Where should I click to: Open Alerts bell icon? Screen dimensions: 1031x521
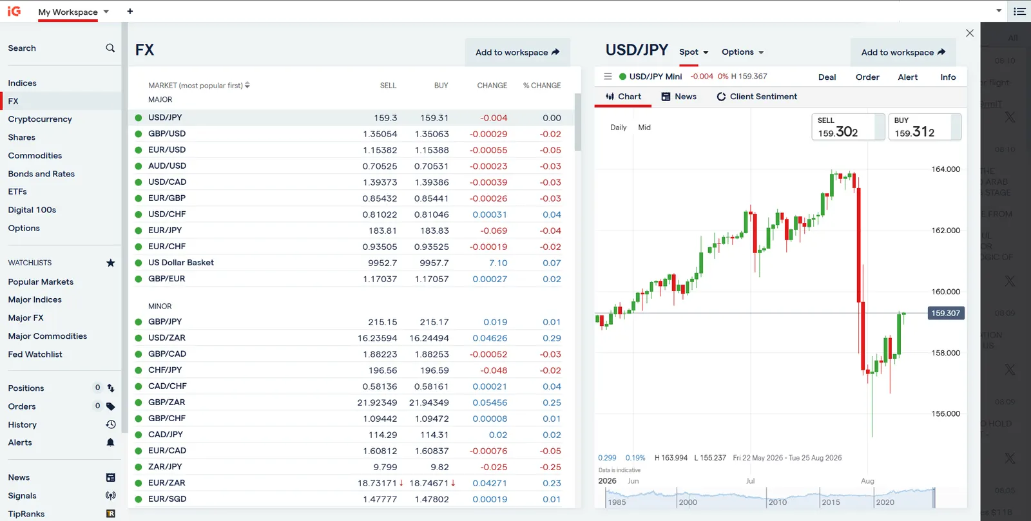click(x=110, y=442)
